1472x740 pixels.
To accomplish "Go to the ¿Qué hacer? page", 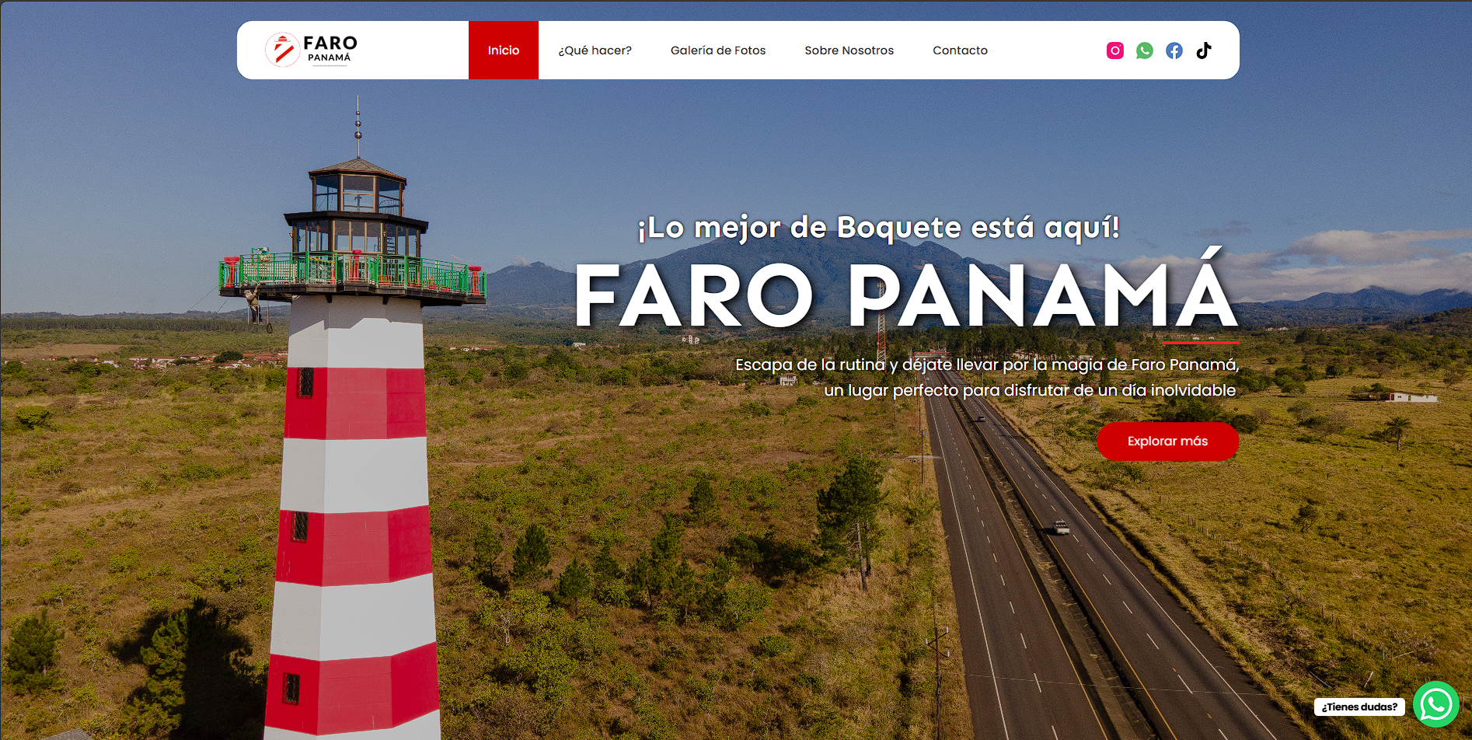I will pyautogui.click(x=595, y=51).
